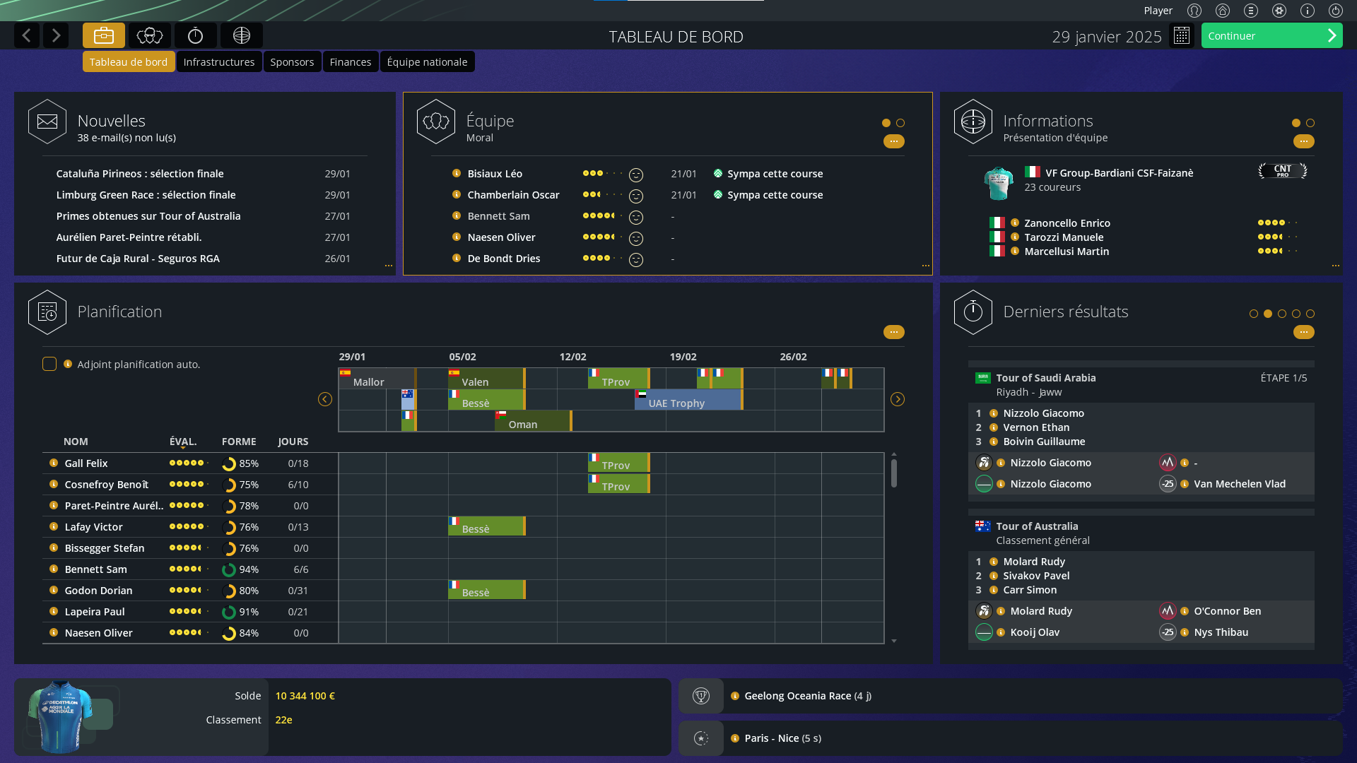Select second page dot in Équipe panel
Viewport: 1357px width, 763px height.
[900, 123]
